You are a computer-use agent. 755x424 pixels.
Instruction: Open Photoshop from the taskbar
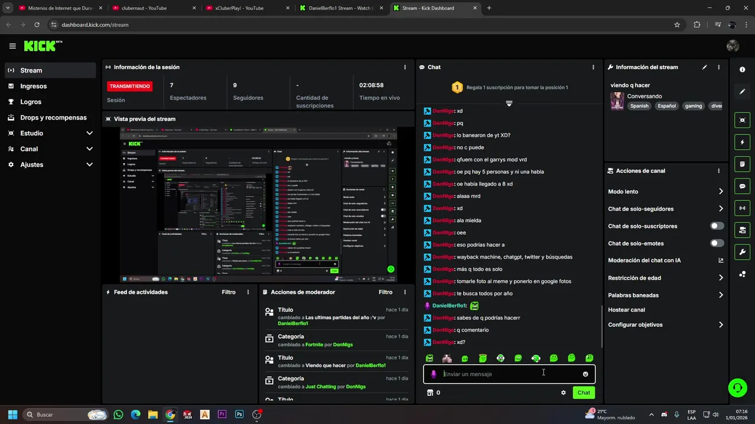coord(239,415)
